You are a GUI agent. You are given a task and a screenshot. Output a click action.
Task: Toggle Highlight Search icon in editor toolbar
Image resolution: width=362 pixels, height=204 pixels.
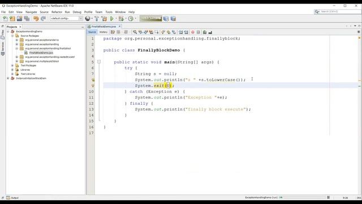151,32
